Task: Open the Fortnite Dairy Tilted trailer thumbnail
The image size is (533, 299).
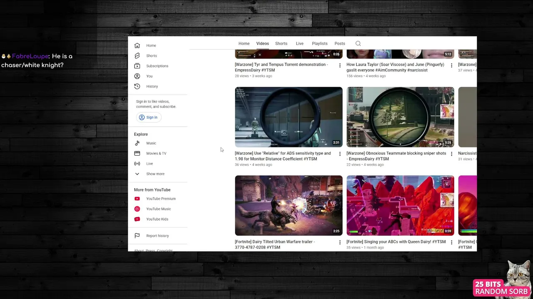Action: pos(289,206)
